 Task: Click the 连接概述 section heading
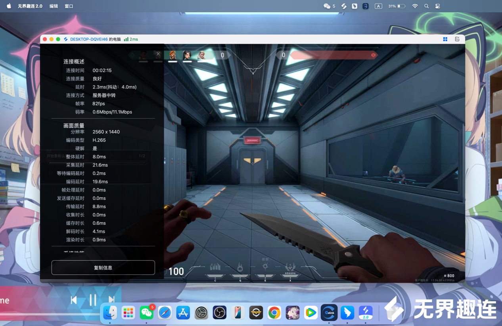pos(74,62)
